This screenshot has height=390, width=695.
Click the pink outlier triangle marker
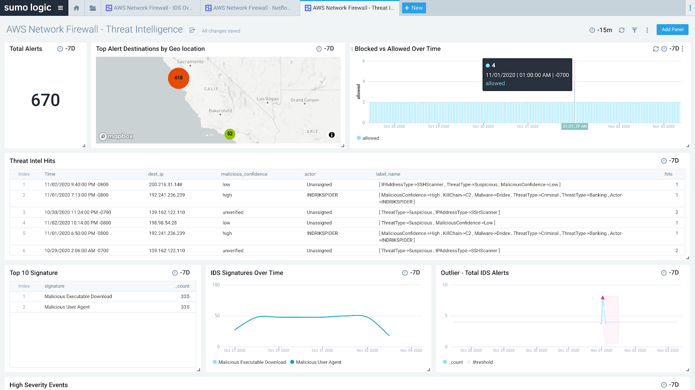click(602, 298)
